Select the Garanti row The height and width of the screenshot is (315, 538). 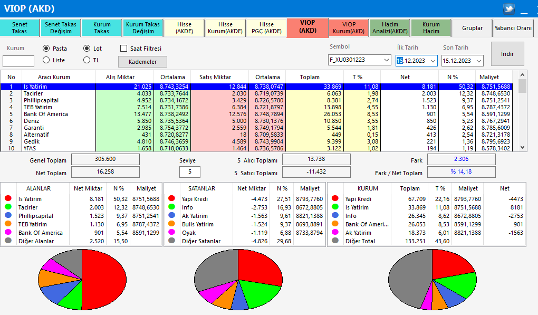(x=256, y=128)
